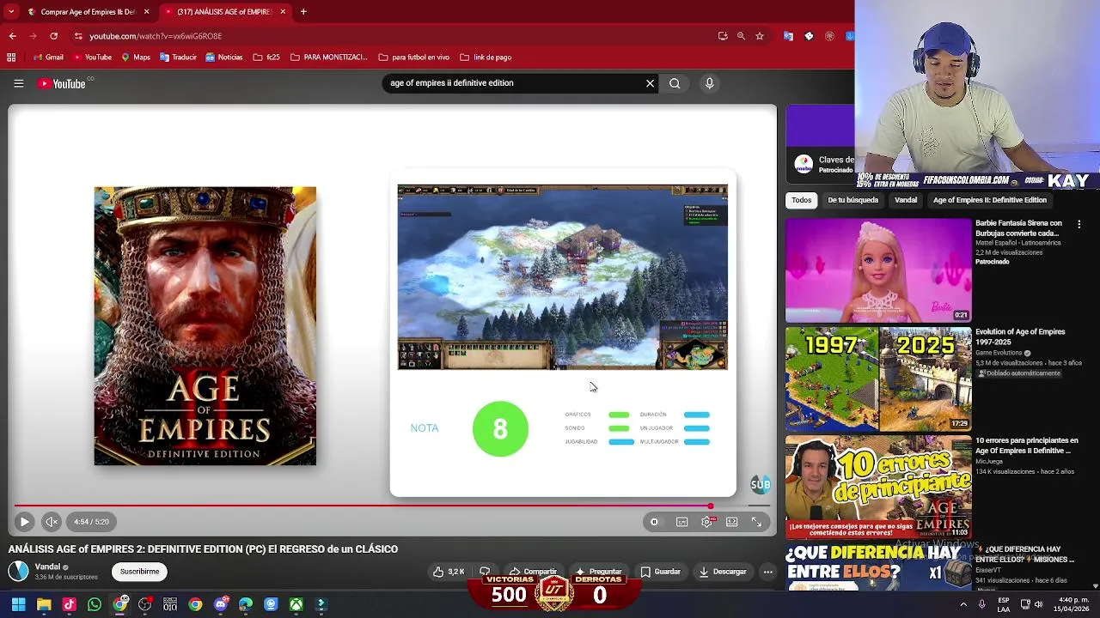Ask about video with Preguntar

(x=599, y=572)
